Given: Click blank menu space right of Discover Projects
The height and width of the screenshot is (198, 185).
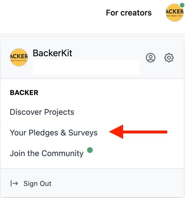Looking at the screenshot, I should (126, 112).
